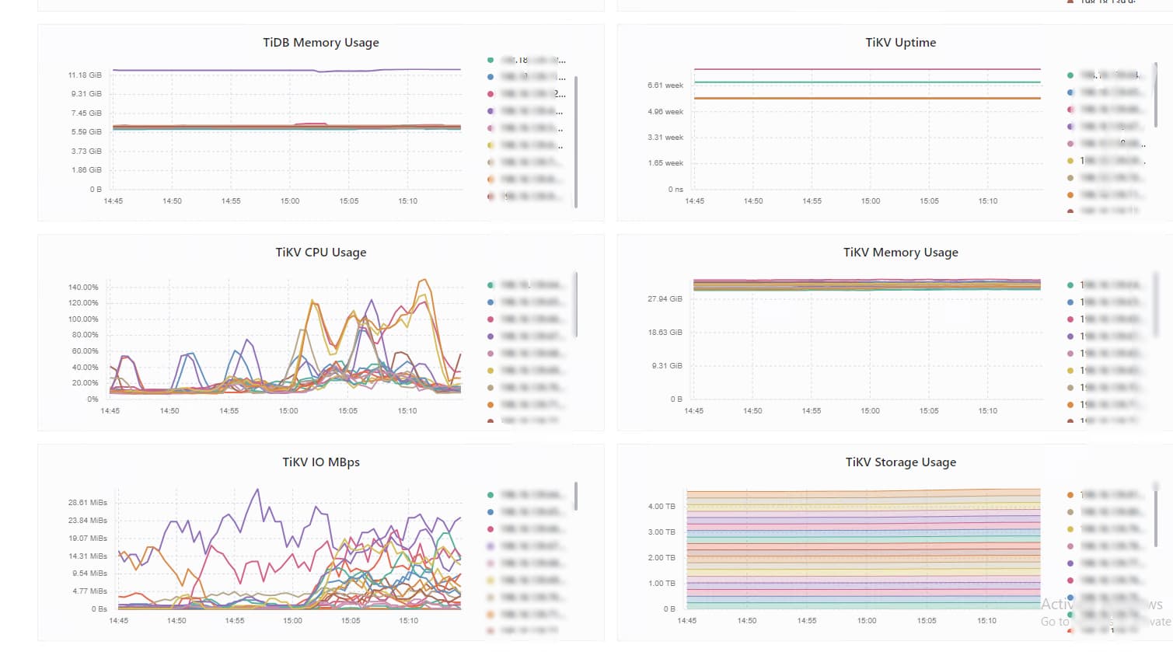Click the TiKV Storage Usage legend scrollbar

tap(1156, 515)
